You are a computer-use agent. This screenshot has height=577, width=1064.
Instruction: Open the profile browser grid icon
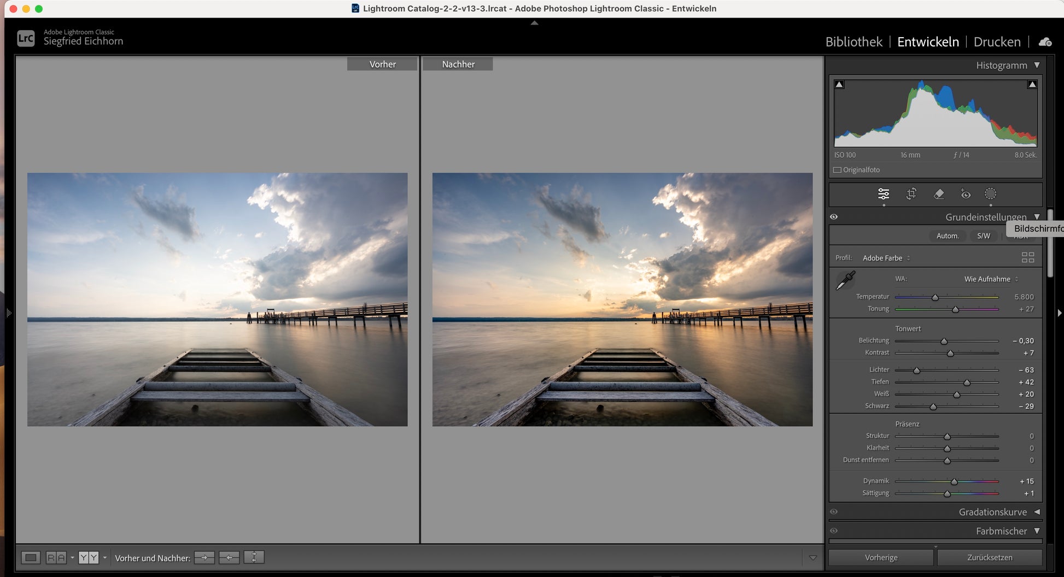[x=1027, y=257]
